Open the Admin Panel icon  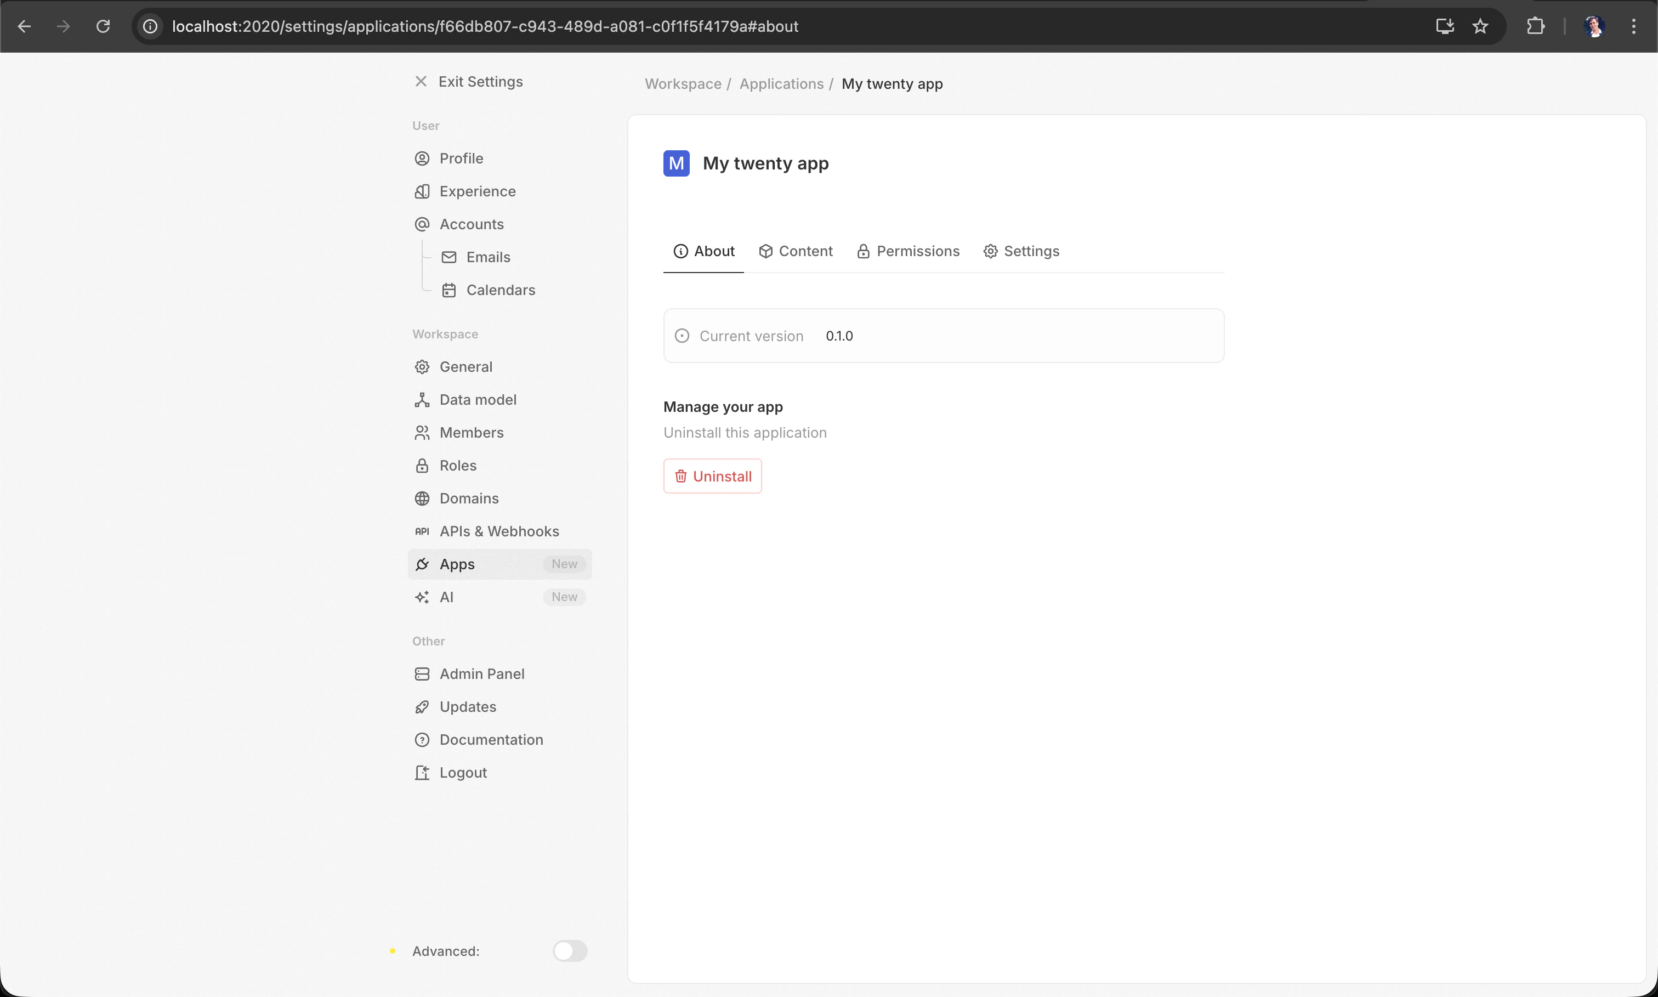[x=422, y=673]
